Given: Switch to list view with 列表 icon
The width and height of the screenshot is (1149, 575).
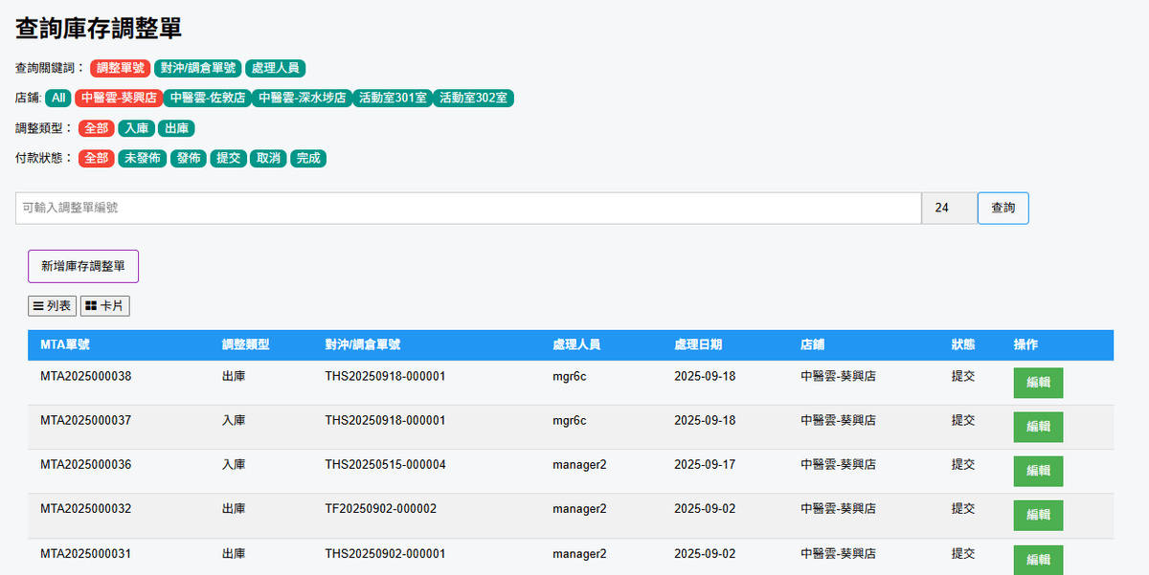Looking at the screenshot, I should tap(52, 306).
